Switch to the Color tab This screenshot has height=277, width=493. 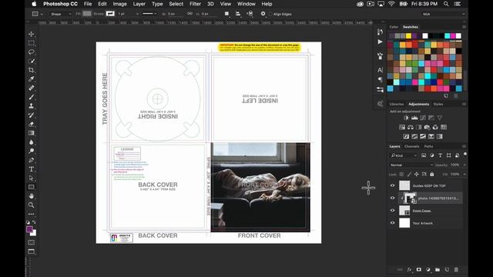[394, 27]
